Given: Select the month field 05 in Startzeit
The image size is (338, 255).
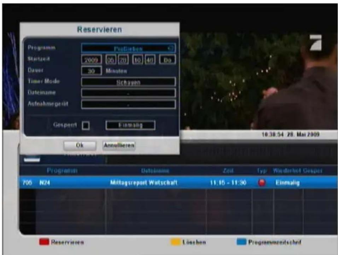Looking at the screenshot, I should (x=111, y=60).
